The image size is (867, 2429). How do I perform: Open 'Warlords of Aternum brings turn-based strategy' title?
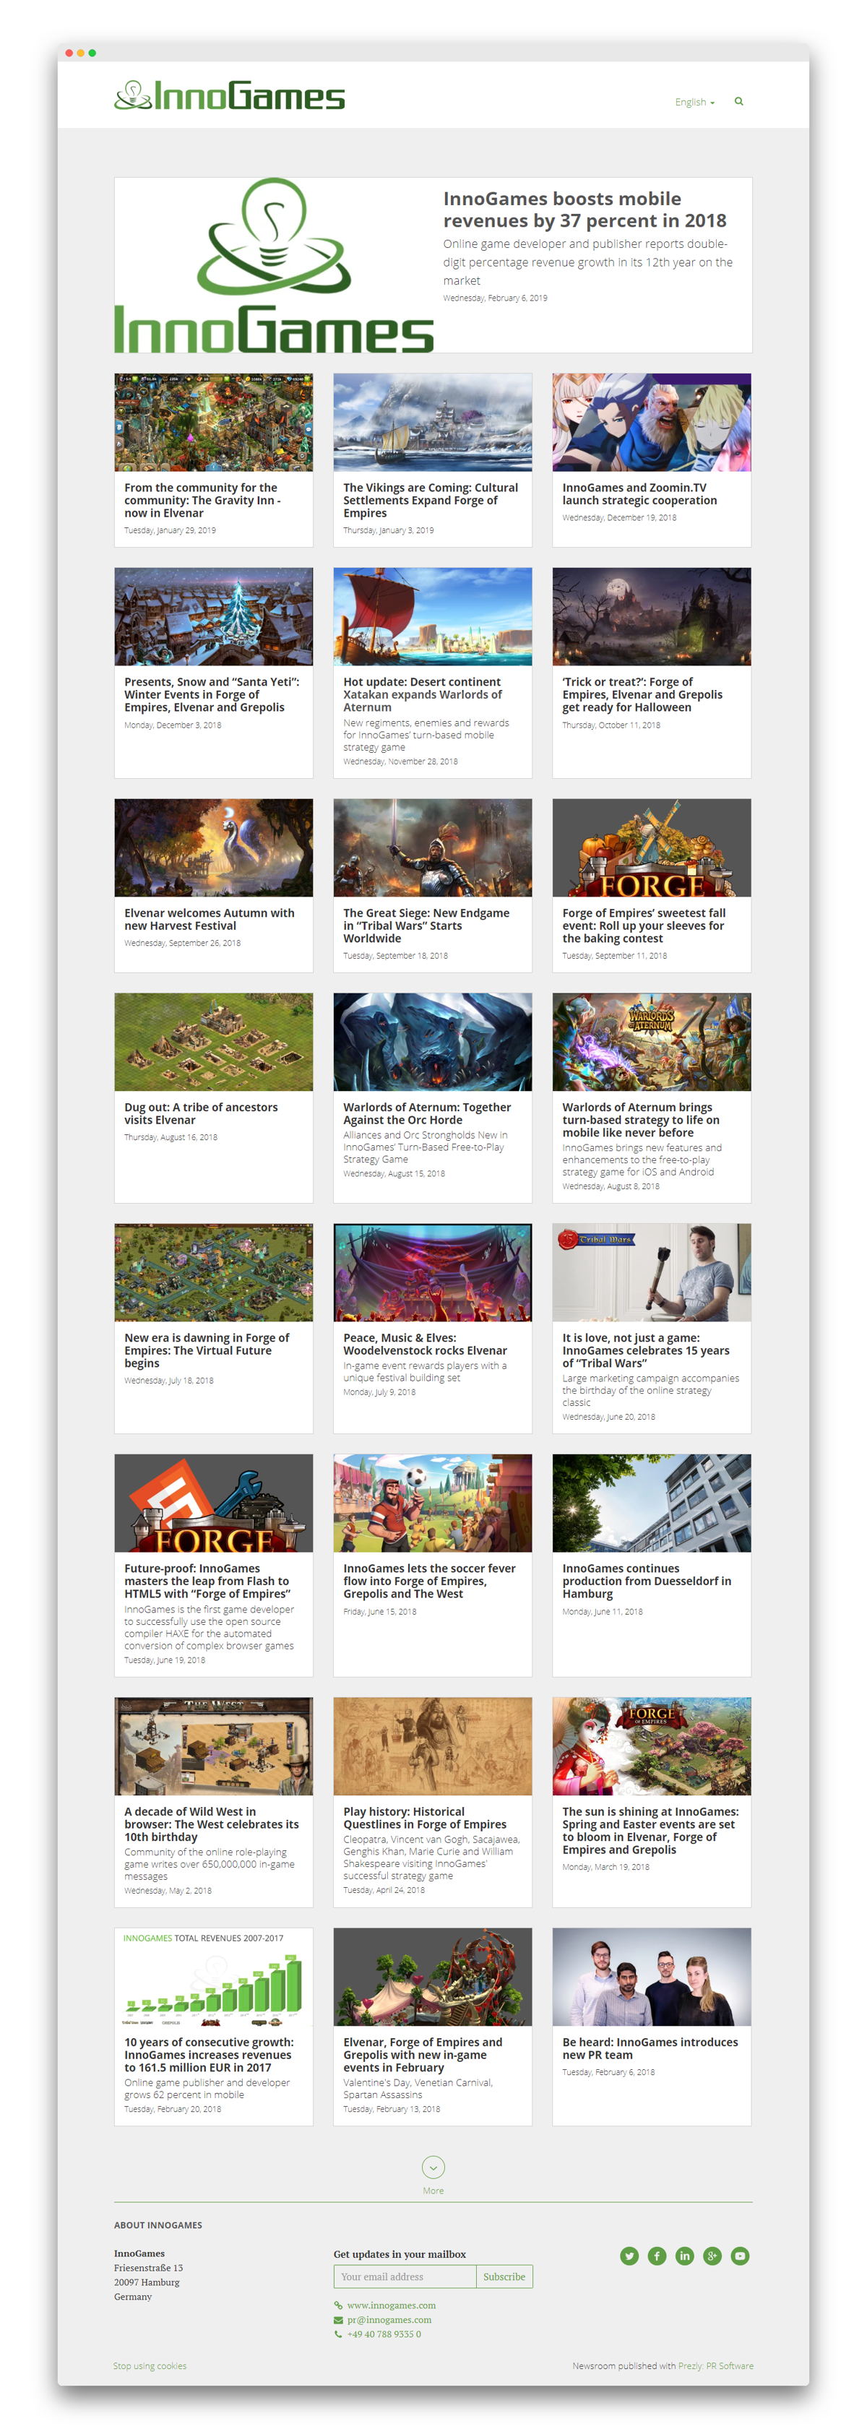point(641,1119)
